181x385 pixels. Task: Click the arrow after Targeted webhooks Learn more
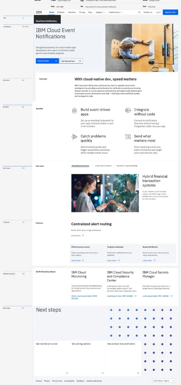(x=118, y=260)
